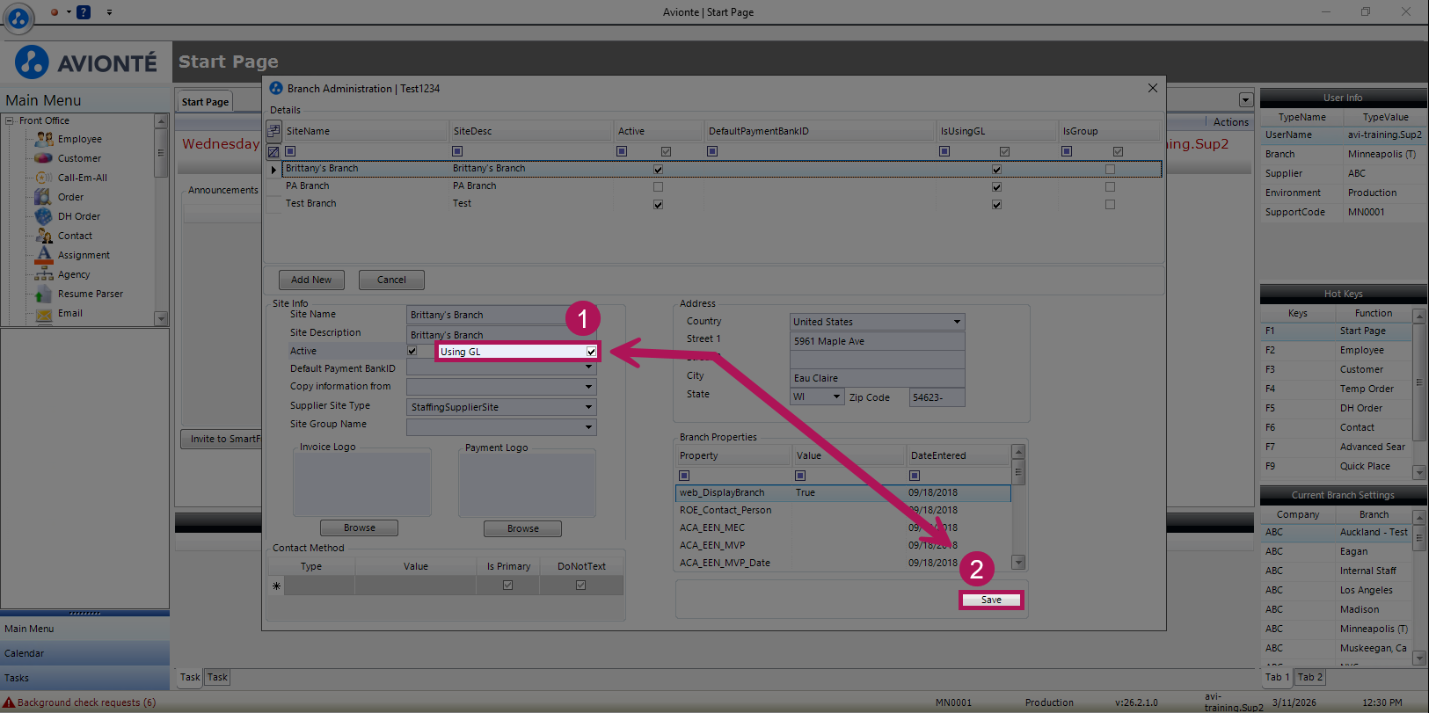Open the Country dropdown
1429x713 pixels.
pos(957,322)
